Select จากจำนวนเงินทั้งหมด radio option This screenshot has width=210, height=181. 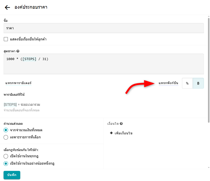[6, 130]
